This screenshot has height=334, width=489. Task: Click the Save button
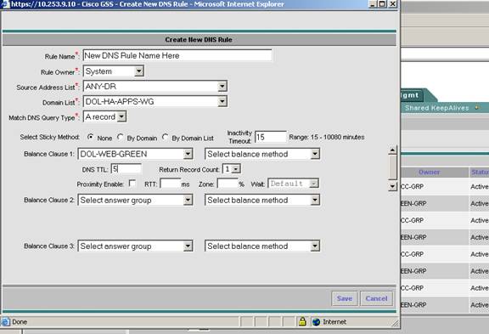pos(345,298)
